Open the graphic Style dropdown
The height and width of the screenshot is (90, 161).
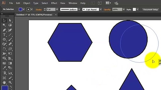[138, 9]
